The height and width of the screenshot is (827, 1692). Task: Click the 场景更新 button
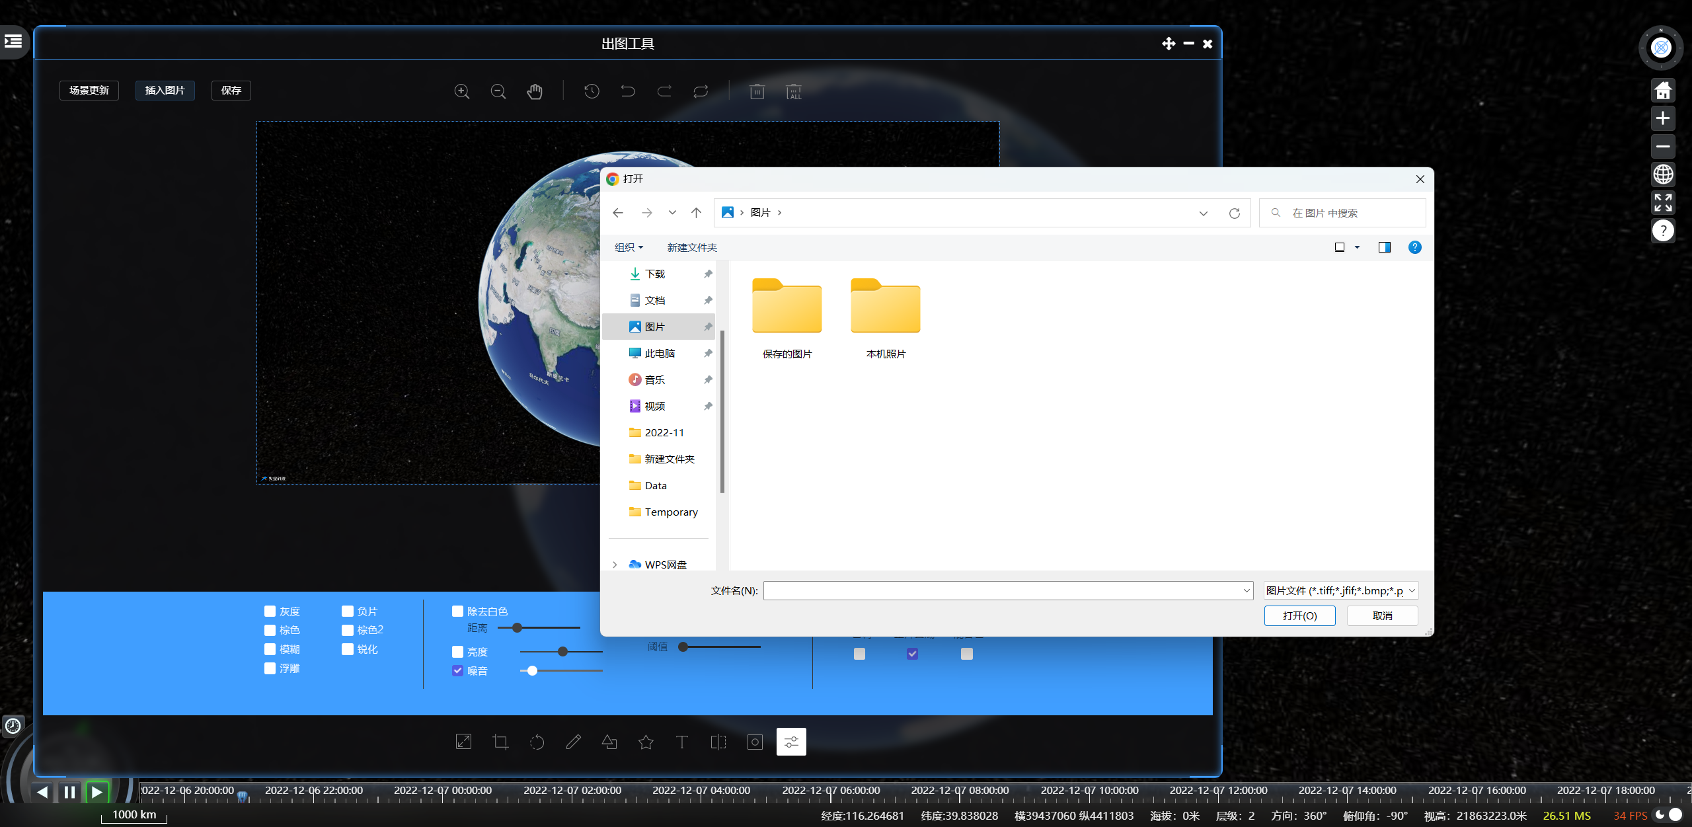pos(89,91)
